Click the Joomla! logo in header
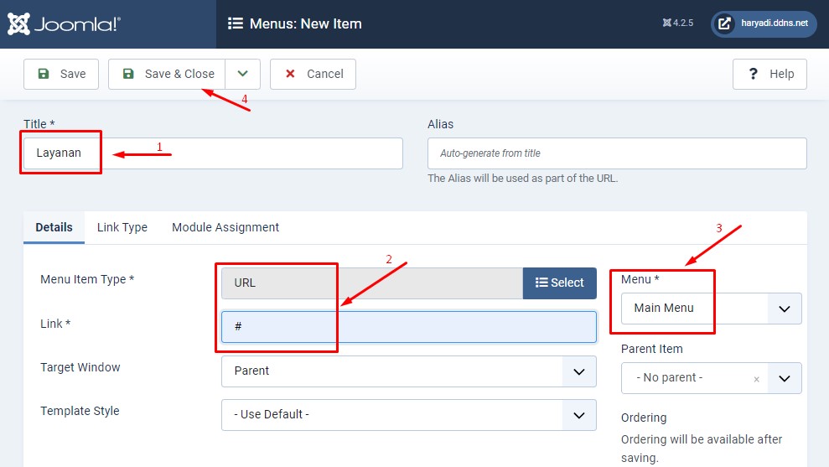The width and height of the screenshot is (829, 467). click(64, 23)
